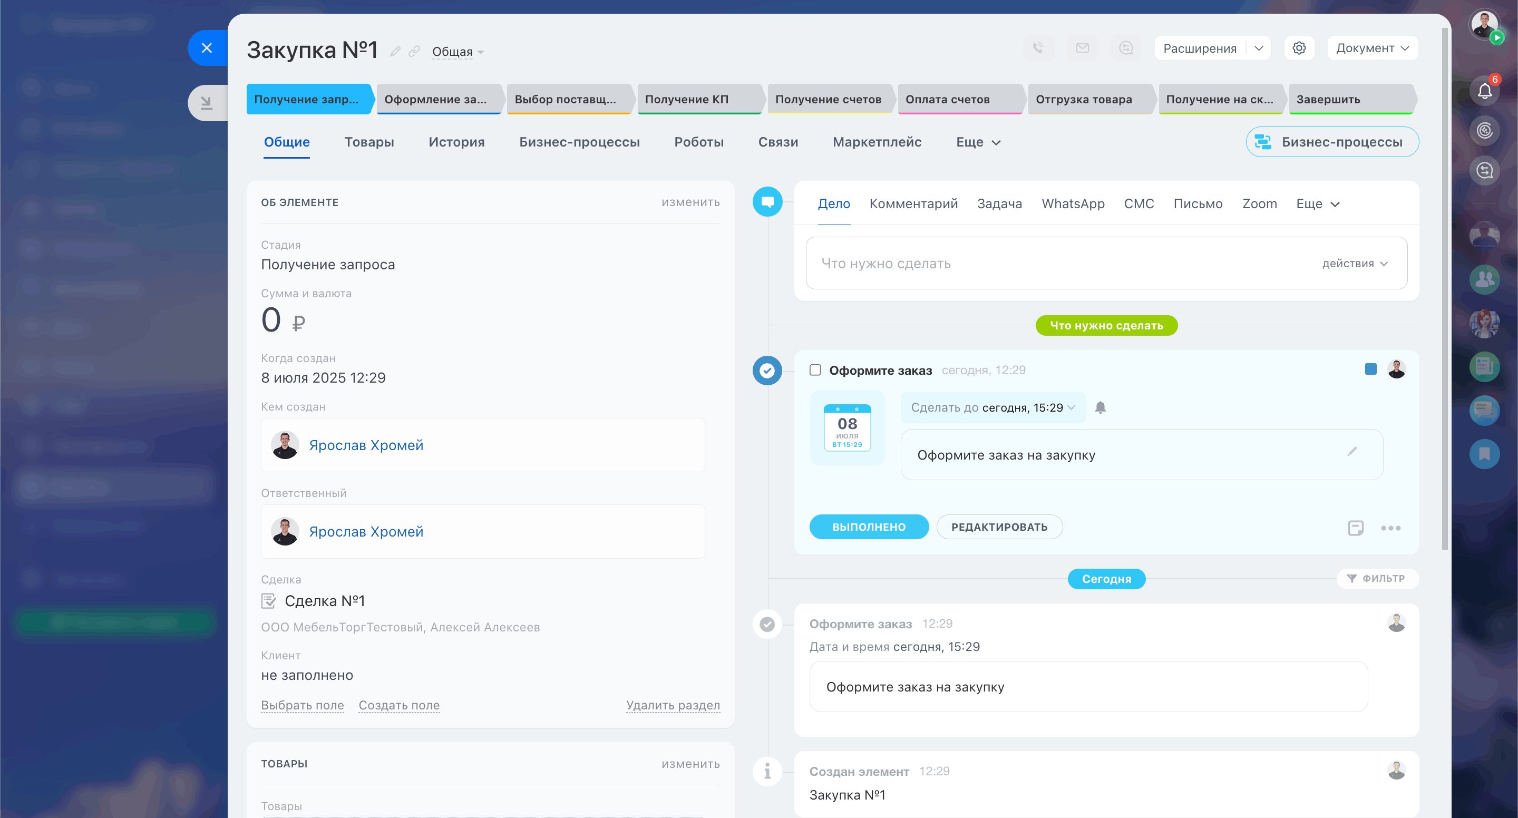Copy link via chain icon near title
Screen dimensions: 1518x818
tap(414, 52)
